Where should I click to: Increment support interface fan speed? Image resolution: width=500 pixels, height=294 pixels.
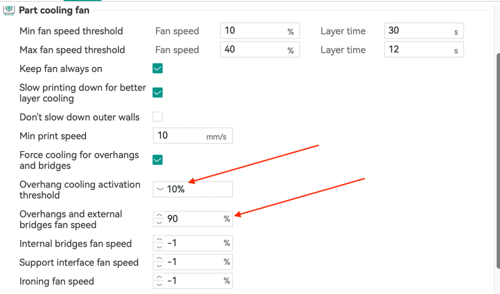coord(159,259)
